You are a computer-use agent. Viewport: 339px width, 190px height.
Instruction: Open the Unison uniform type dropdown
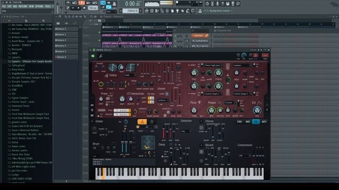coord(164,100)
